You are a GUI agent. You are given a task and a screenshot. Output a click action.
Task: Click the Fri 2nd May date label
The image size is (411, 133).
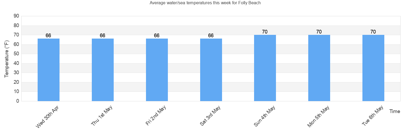156,115
